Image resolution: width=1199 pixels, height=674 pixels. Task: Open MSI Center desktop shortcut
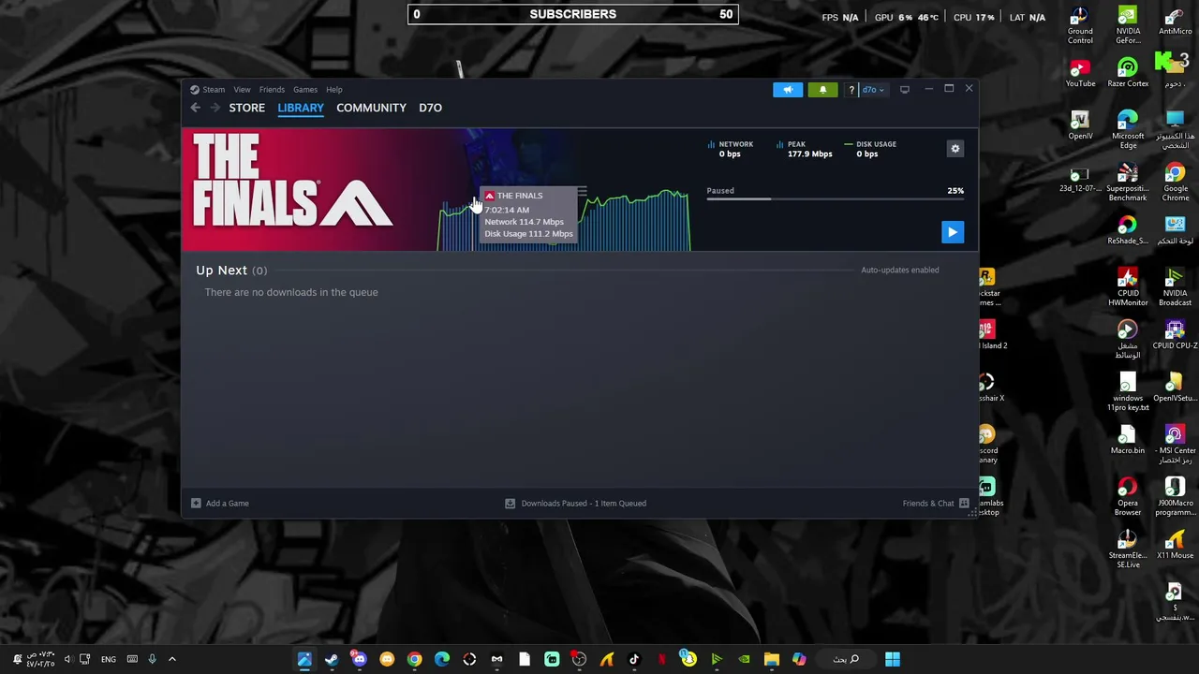pos(1175,446)
